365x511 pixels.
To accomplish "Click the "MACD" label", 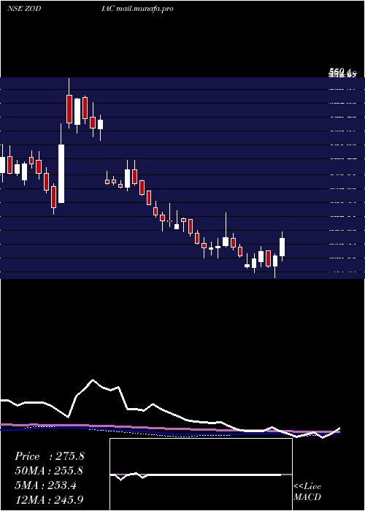I will click(x=307, y=497).
